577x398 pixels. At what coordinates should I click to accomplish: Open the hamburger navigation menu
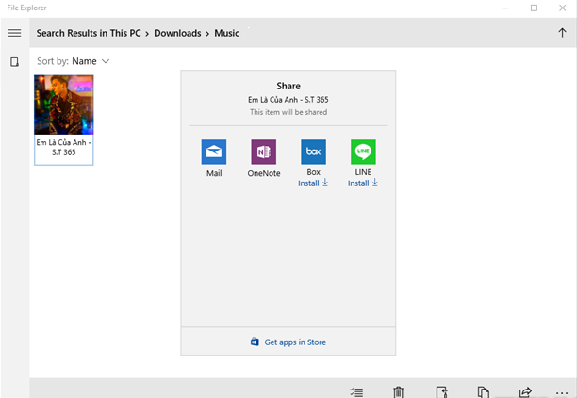coord(14,33)
